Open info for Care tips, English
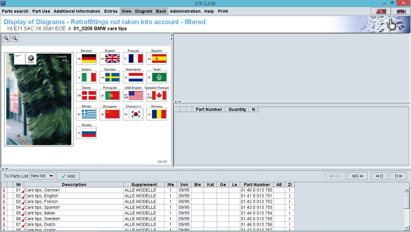Screen dimensions: 411x232 tap(4, 196)
